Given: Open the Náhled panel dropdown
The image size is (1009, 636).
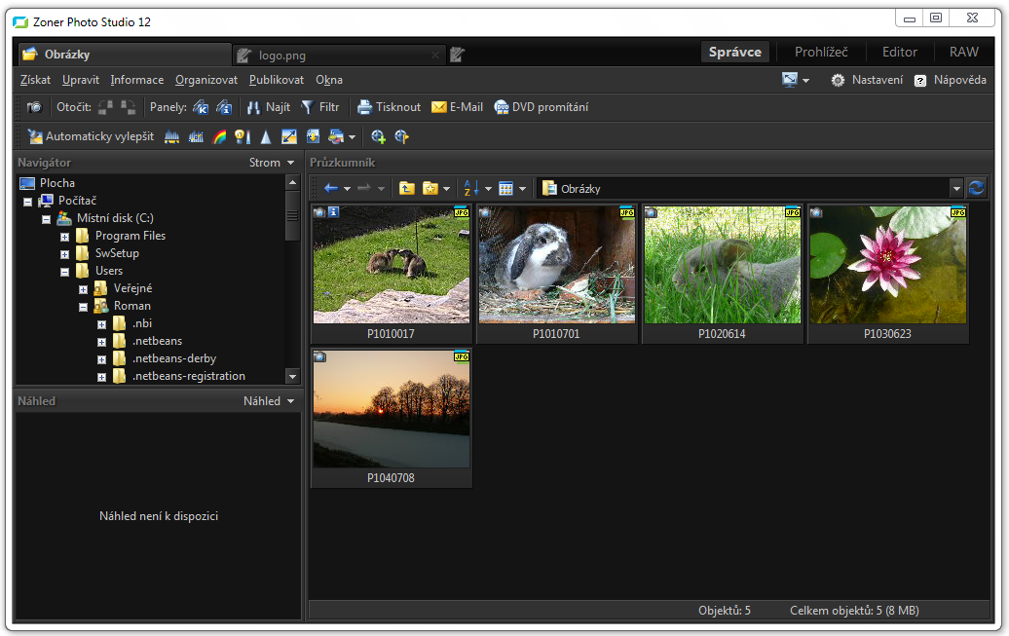Looking at the screenshot, I should (x=269, y=401).
